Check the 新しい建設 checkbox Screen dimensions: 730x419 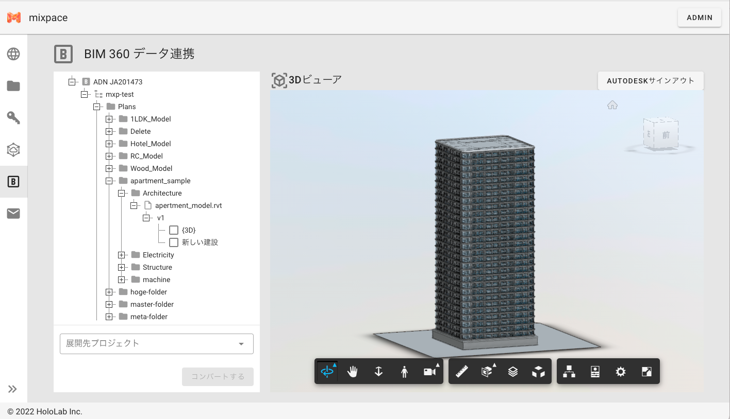174,242
